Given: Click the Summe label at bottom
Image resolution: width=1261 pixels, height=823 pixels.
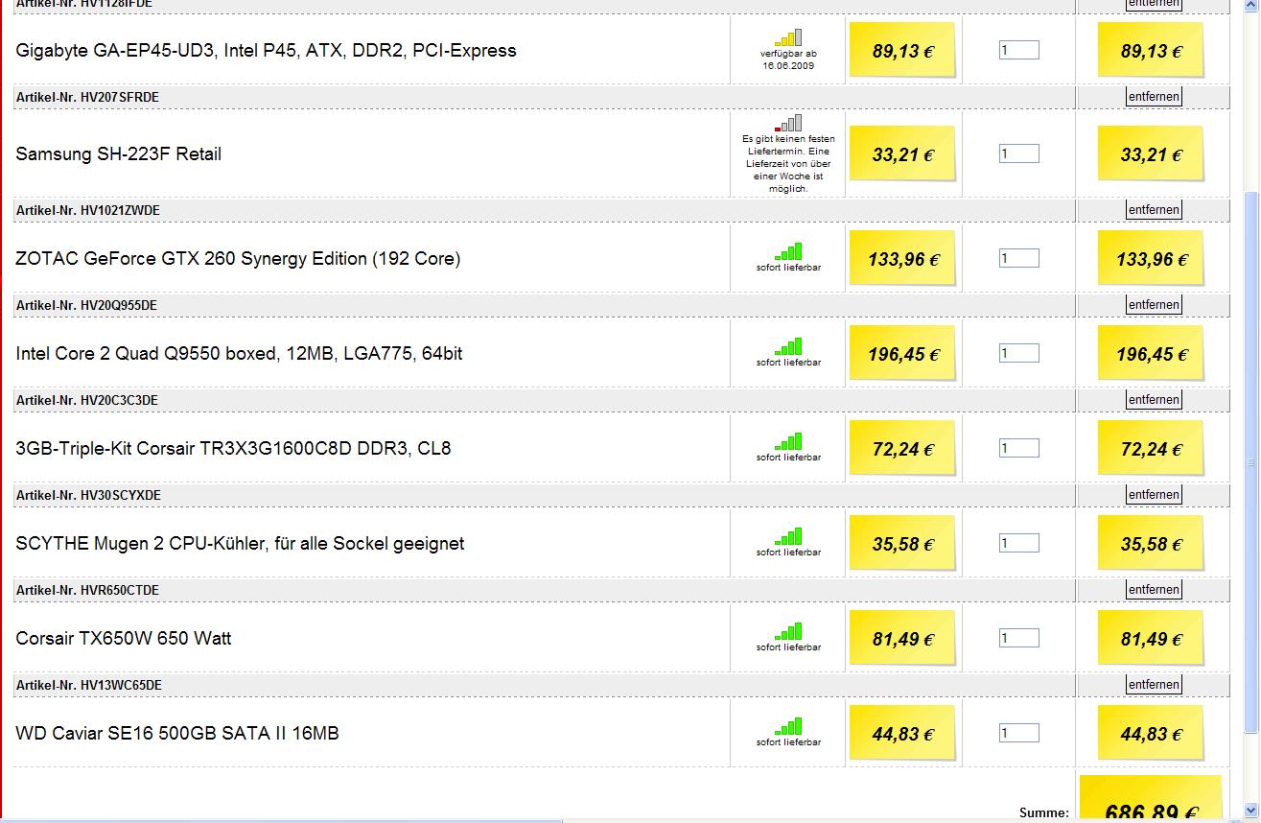Looking at the screenshot, I should coord(1043,812).
